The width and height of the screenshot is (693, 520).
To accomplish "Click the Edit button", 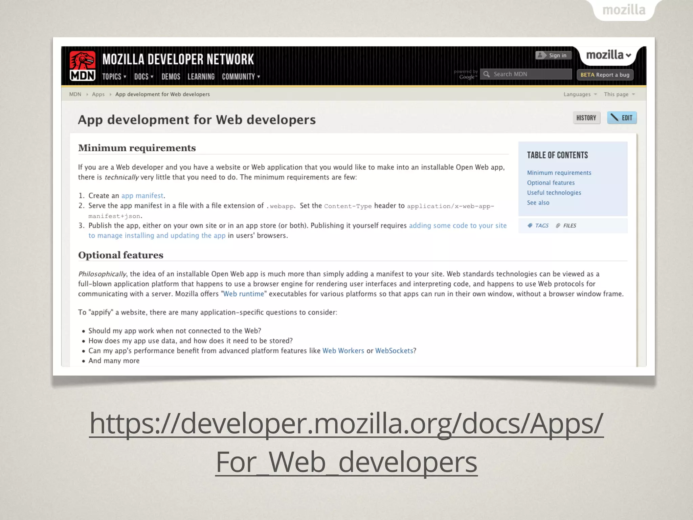I will coord(622,117).
